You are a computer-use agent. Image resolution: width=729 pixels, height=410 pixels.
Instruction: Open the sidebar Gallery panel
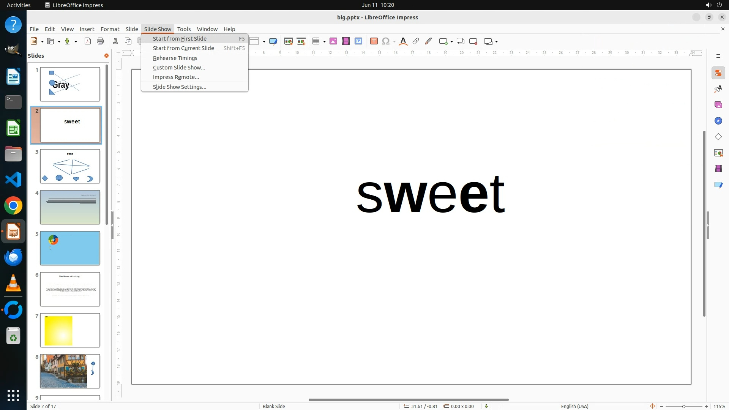tap(718, 105)
